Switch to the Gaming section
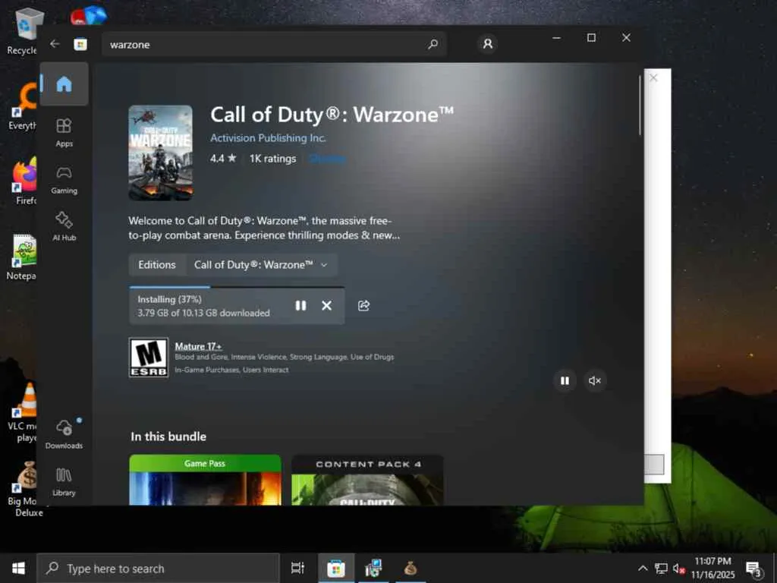Screen dimensions: 777x583 64,180
